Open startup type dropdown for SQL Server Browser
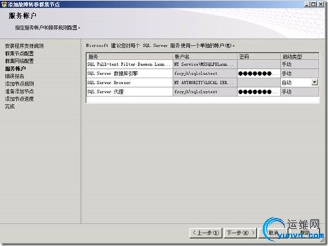This screenshot has height=246, width=328. point(314,83)
